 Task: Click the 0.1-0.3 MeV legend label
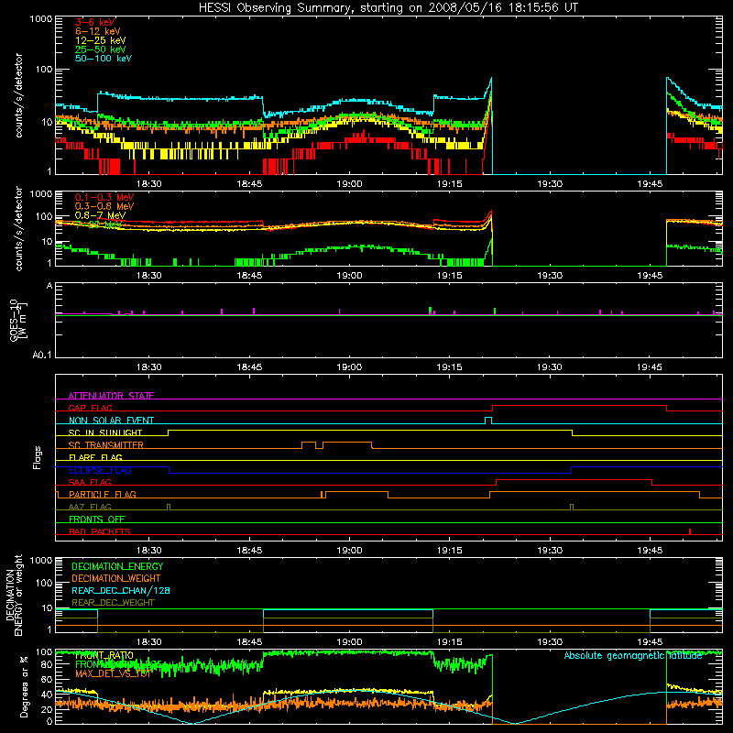coord(104,197)
